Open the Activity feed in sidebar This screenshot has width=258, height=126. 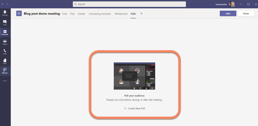(x=5, y=13)
